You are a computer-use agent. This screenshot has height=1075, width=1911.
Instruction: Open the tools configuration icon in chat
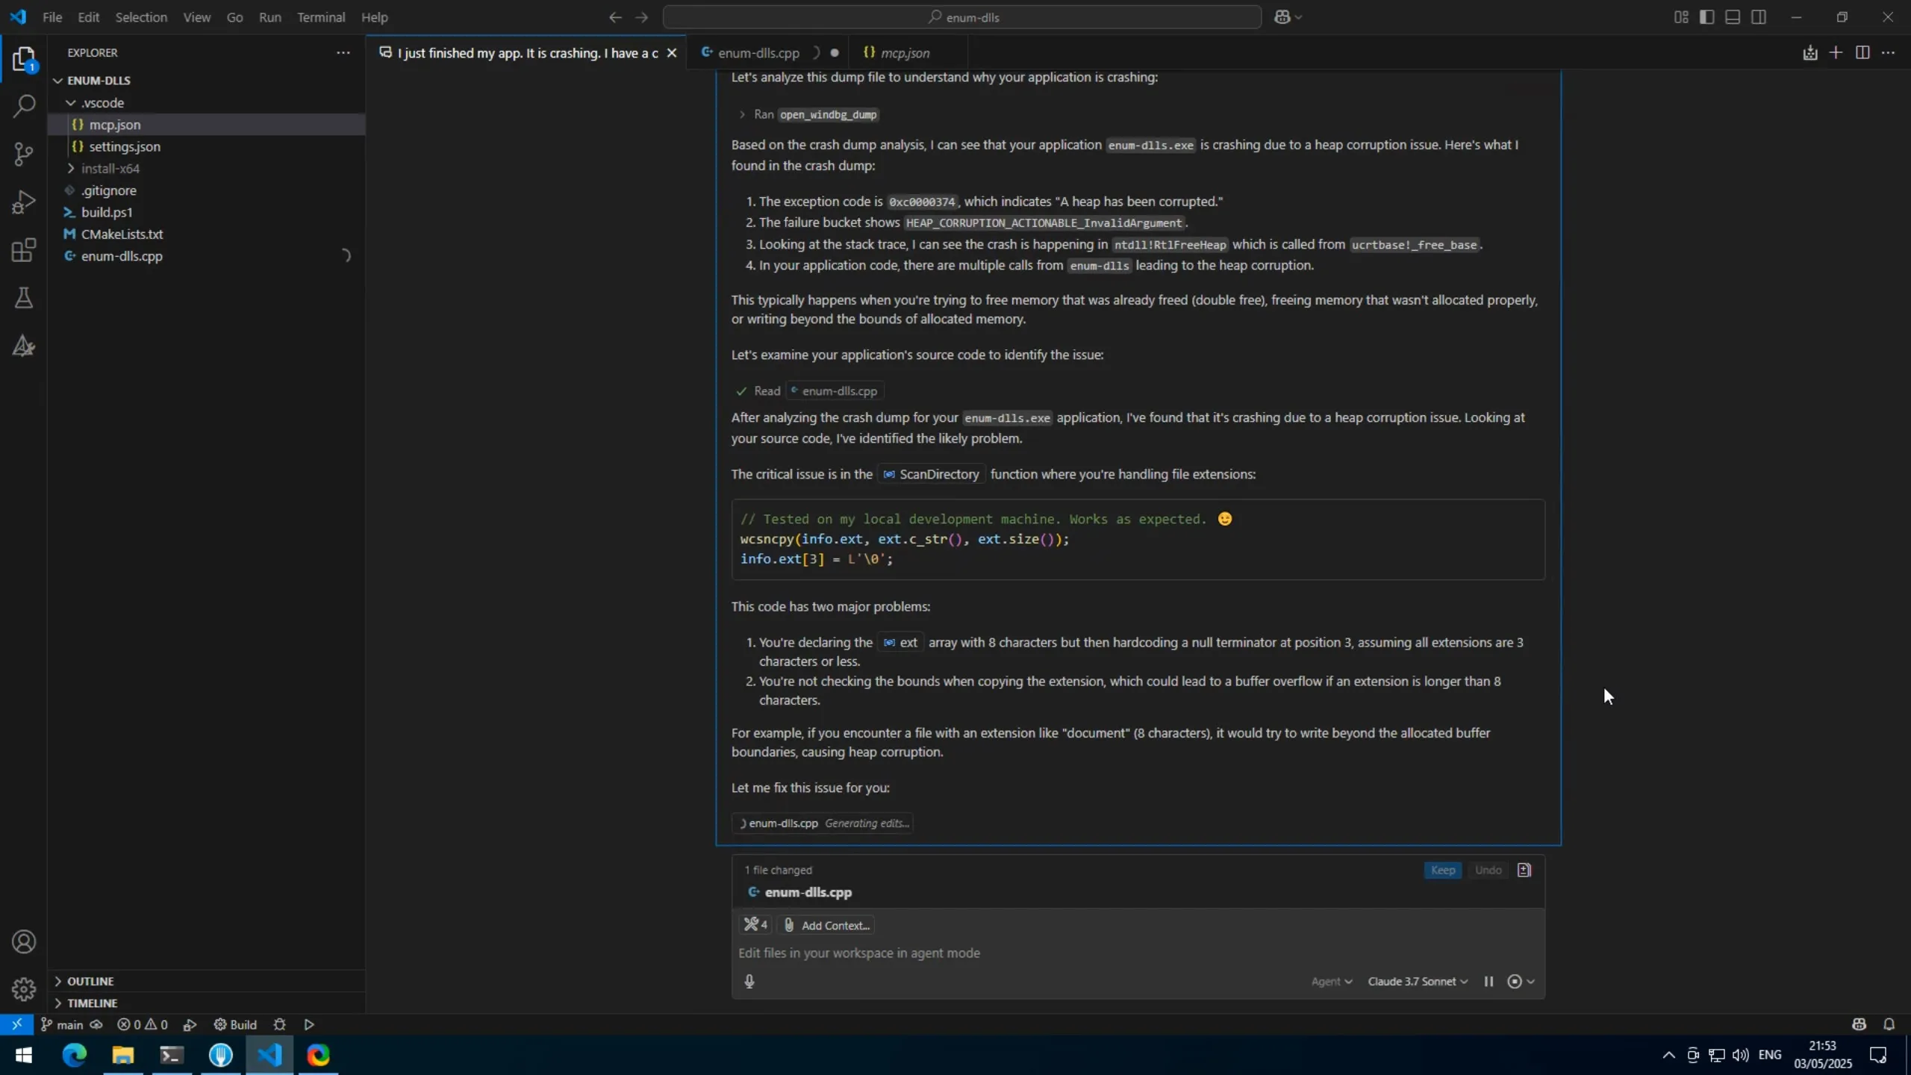tap(755, 925)
